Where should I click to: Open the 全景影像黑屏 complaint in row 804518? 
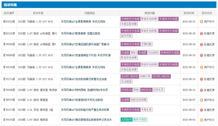point(83,21)
